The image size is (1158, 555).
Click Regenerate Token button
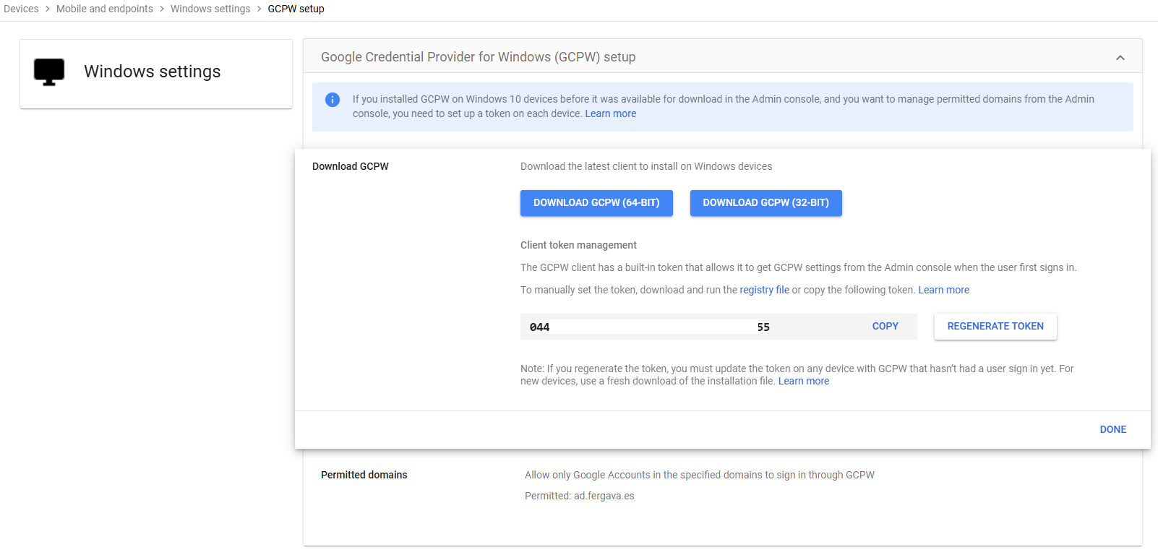995,327
